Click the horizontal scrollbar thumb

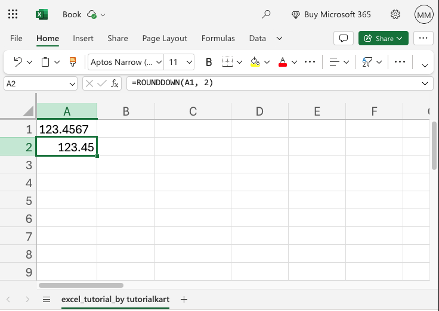tap(81, 285)
